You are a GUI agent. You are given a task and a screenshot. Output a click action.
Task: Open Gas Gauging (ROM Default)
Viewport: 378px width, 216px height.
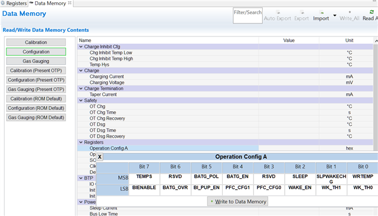click(x=36, y=117)
